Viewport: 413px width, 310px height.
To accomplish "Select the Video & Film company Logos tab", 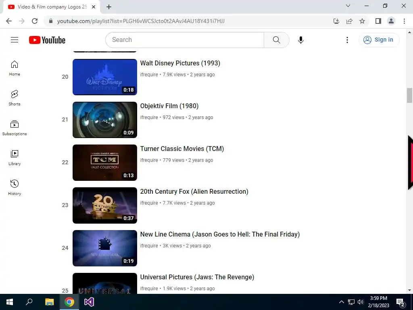I will 51,7.
